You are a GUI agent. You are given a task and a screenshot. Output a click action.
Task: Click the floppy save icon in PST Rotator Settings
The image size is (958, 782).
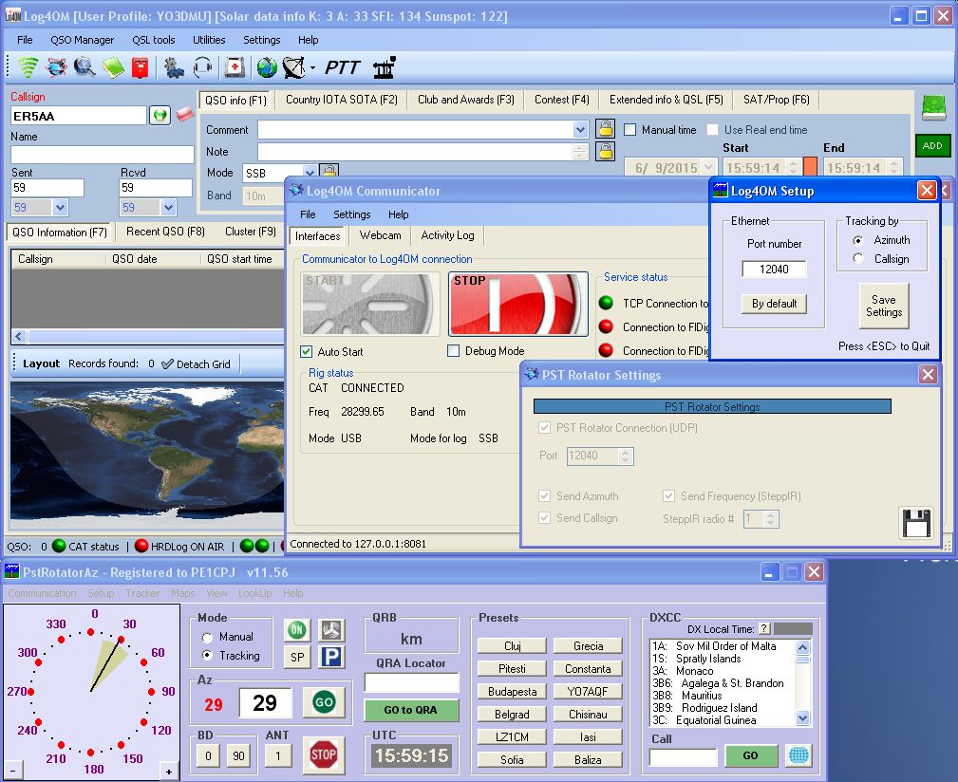pyautogui.click(x=916, y=523)
